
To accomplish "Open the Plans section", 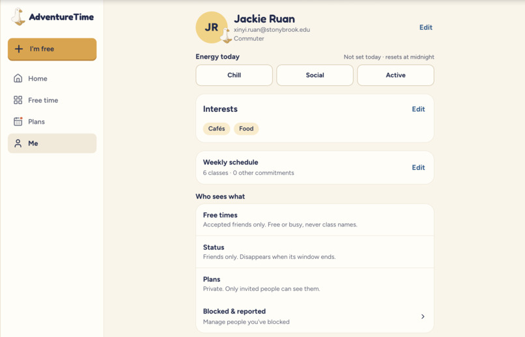I will click(x=52, y=122).
